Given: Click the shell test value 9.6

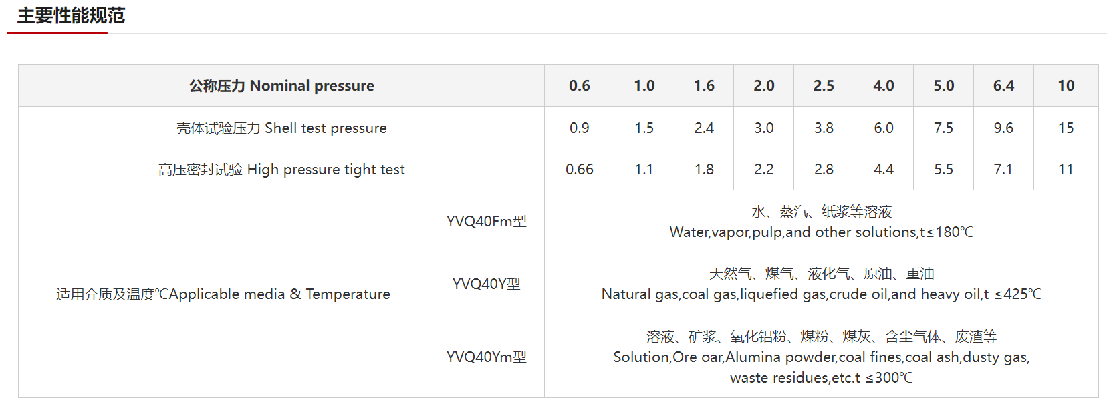Looking at the screenshot, I should tap(1003, 128).
